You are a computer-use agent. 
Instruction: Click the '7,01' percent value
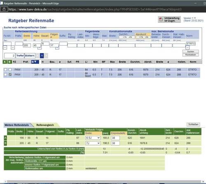coord(105,152)
